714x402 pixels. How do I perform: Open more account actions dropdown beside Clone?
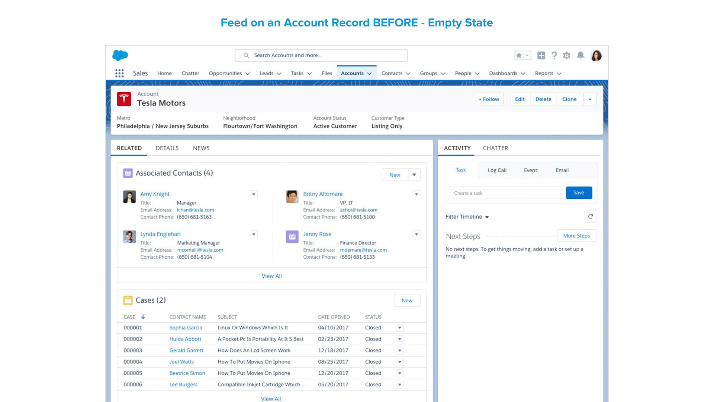click(590, 99)
